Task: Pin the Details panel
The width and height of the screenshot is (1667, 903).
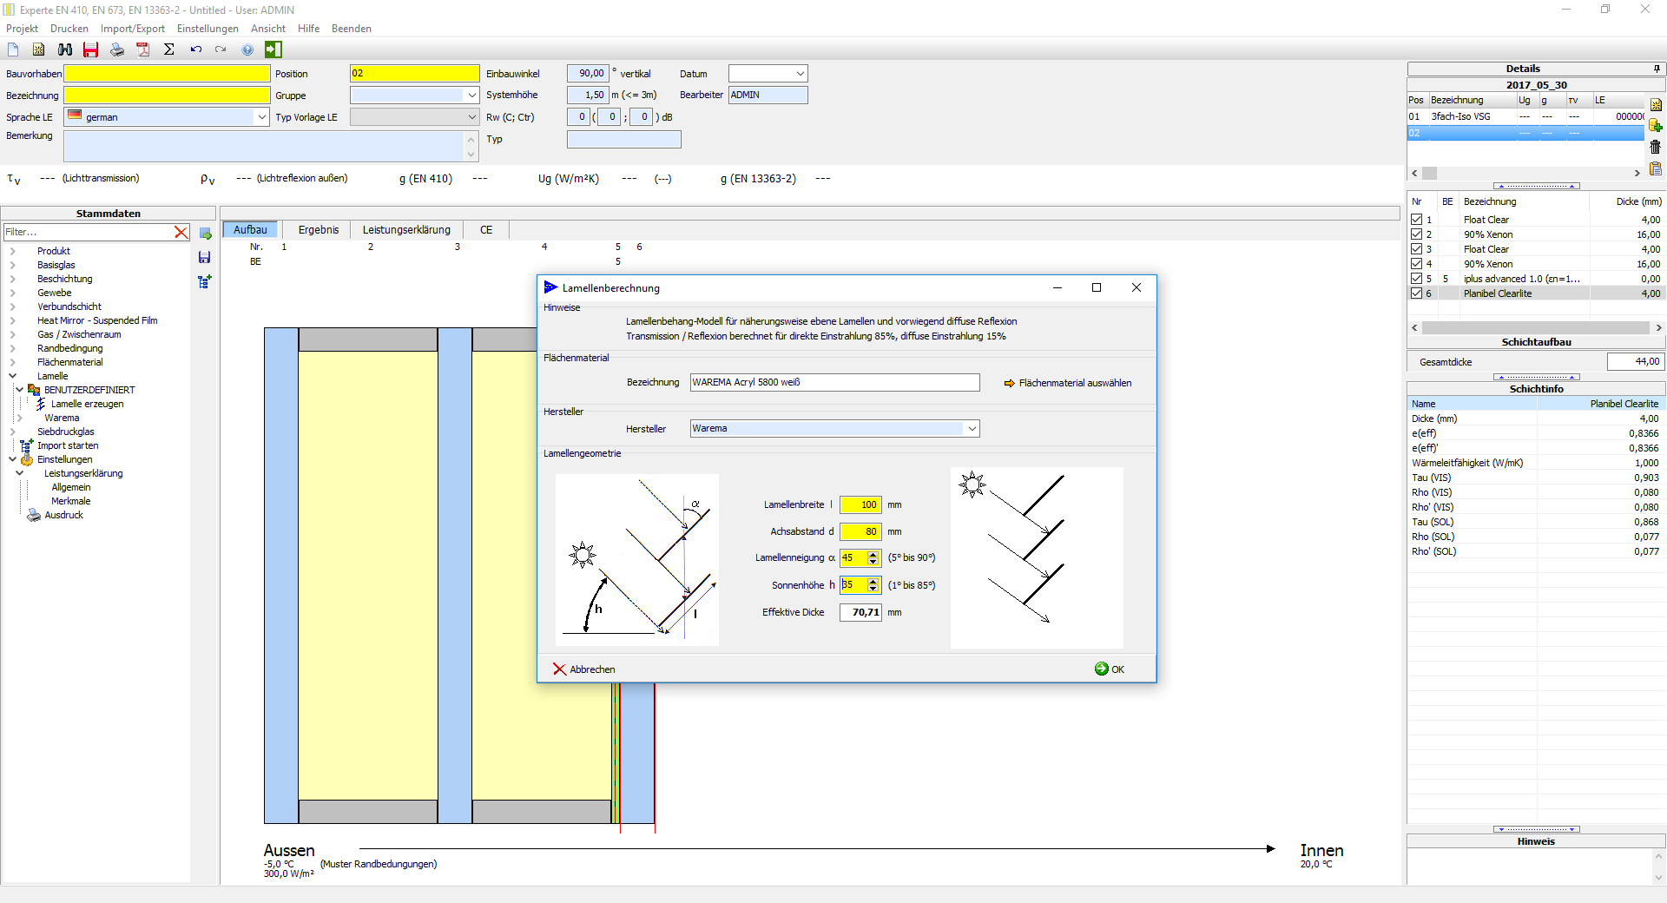Action: coord(1657,69)
